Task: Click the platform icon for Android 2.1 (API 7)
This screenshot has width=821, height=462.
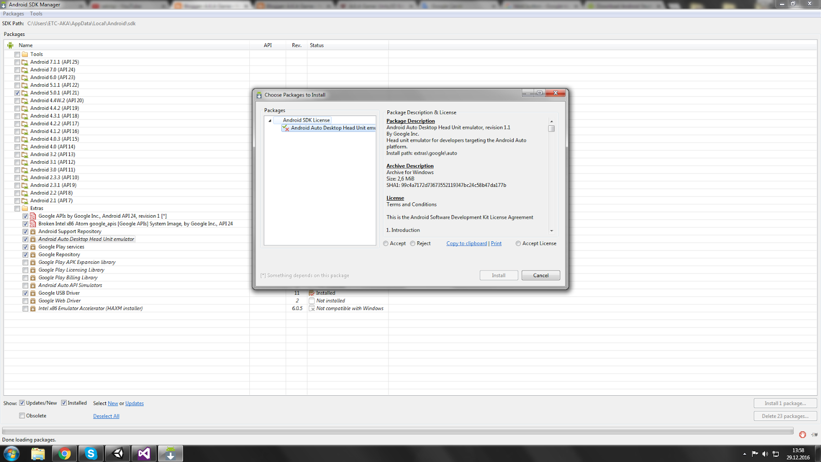Action: [25, 201]
